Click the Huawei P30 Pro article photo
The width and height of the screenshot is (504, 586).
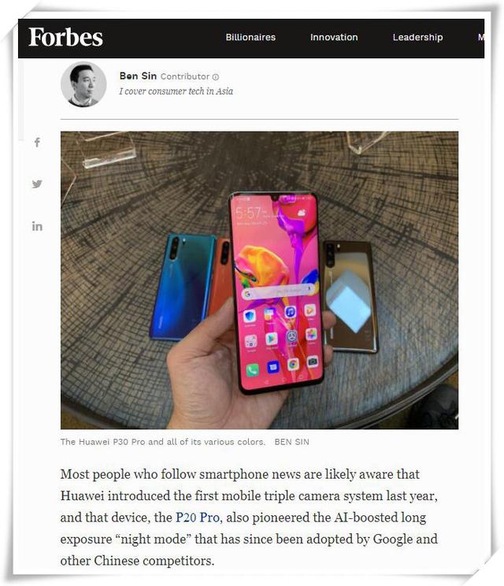pyautogui.click(x=259, y=280)
